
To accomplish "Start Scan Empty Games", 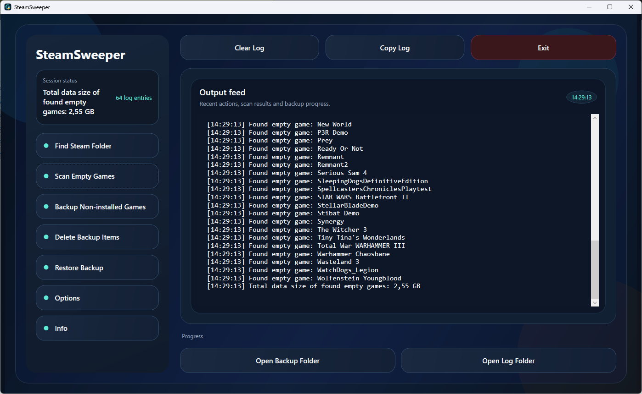I will (97, 176).
